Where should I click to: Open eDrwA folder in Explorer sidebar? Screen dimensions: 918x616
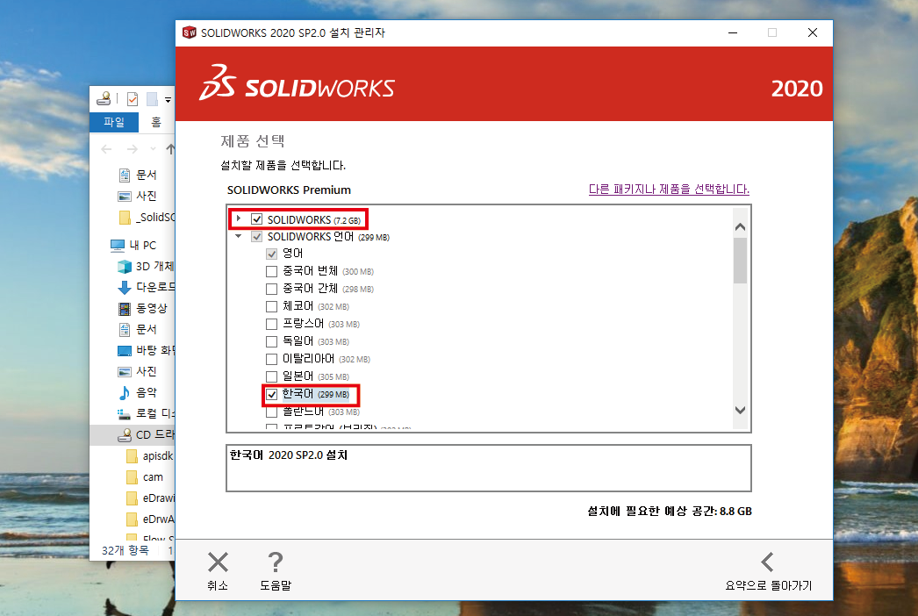click(150, 519)
